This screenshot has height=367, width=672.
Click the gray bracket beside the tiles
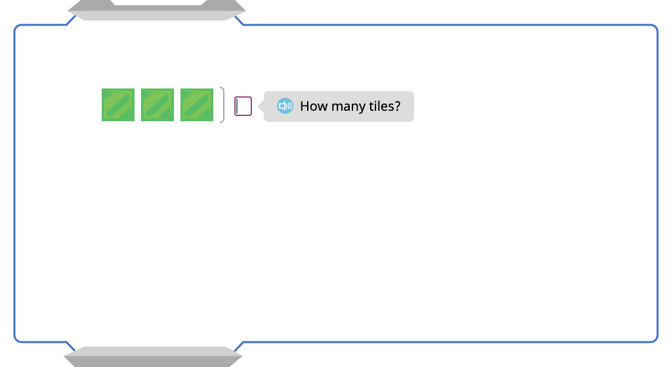click(222, 105)
